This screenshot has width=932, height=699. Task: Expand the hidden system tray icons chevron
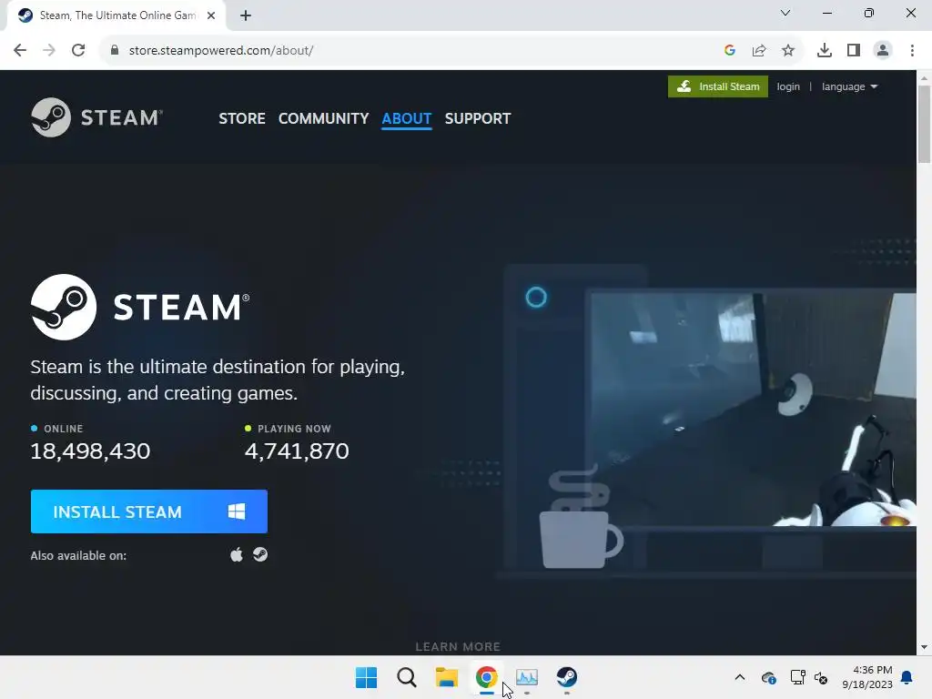739,677
